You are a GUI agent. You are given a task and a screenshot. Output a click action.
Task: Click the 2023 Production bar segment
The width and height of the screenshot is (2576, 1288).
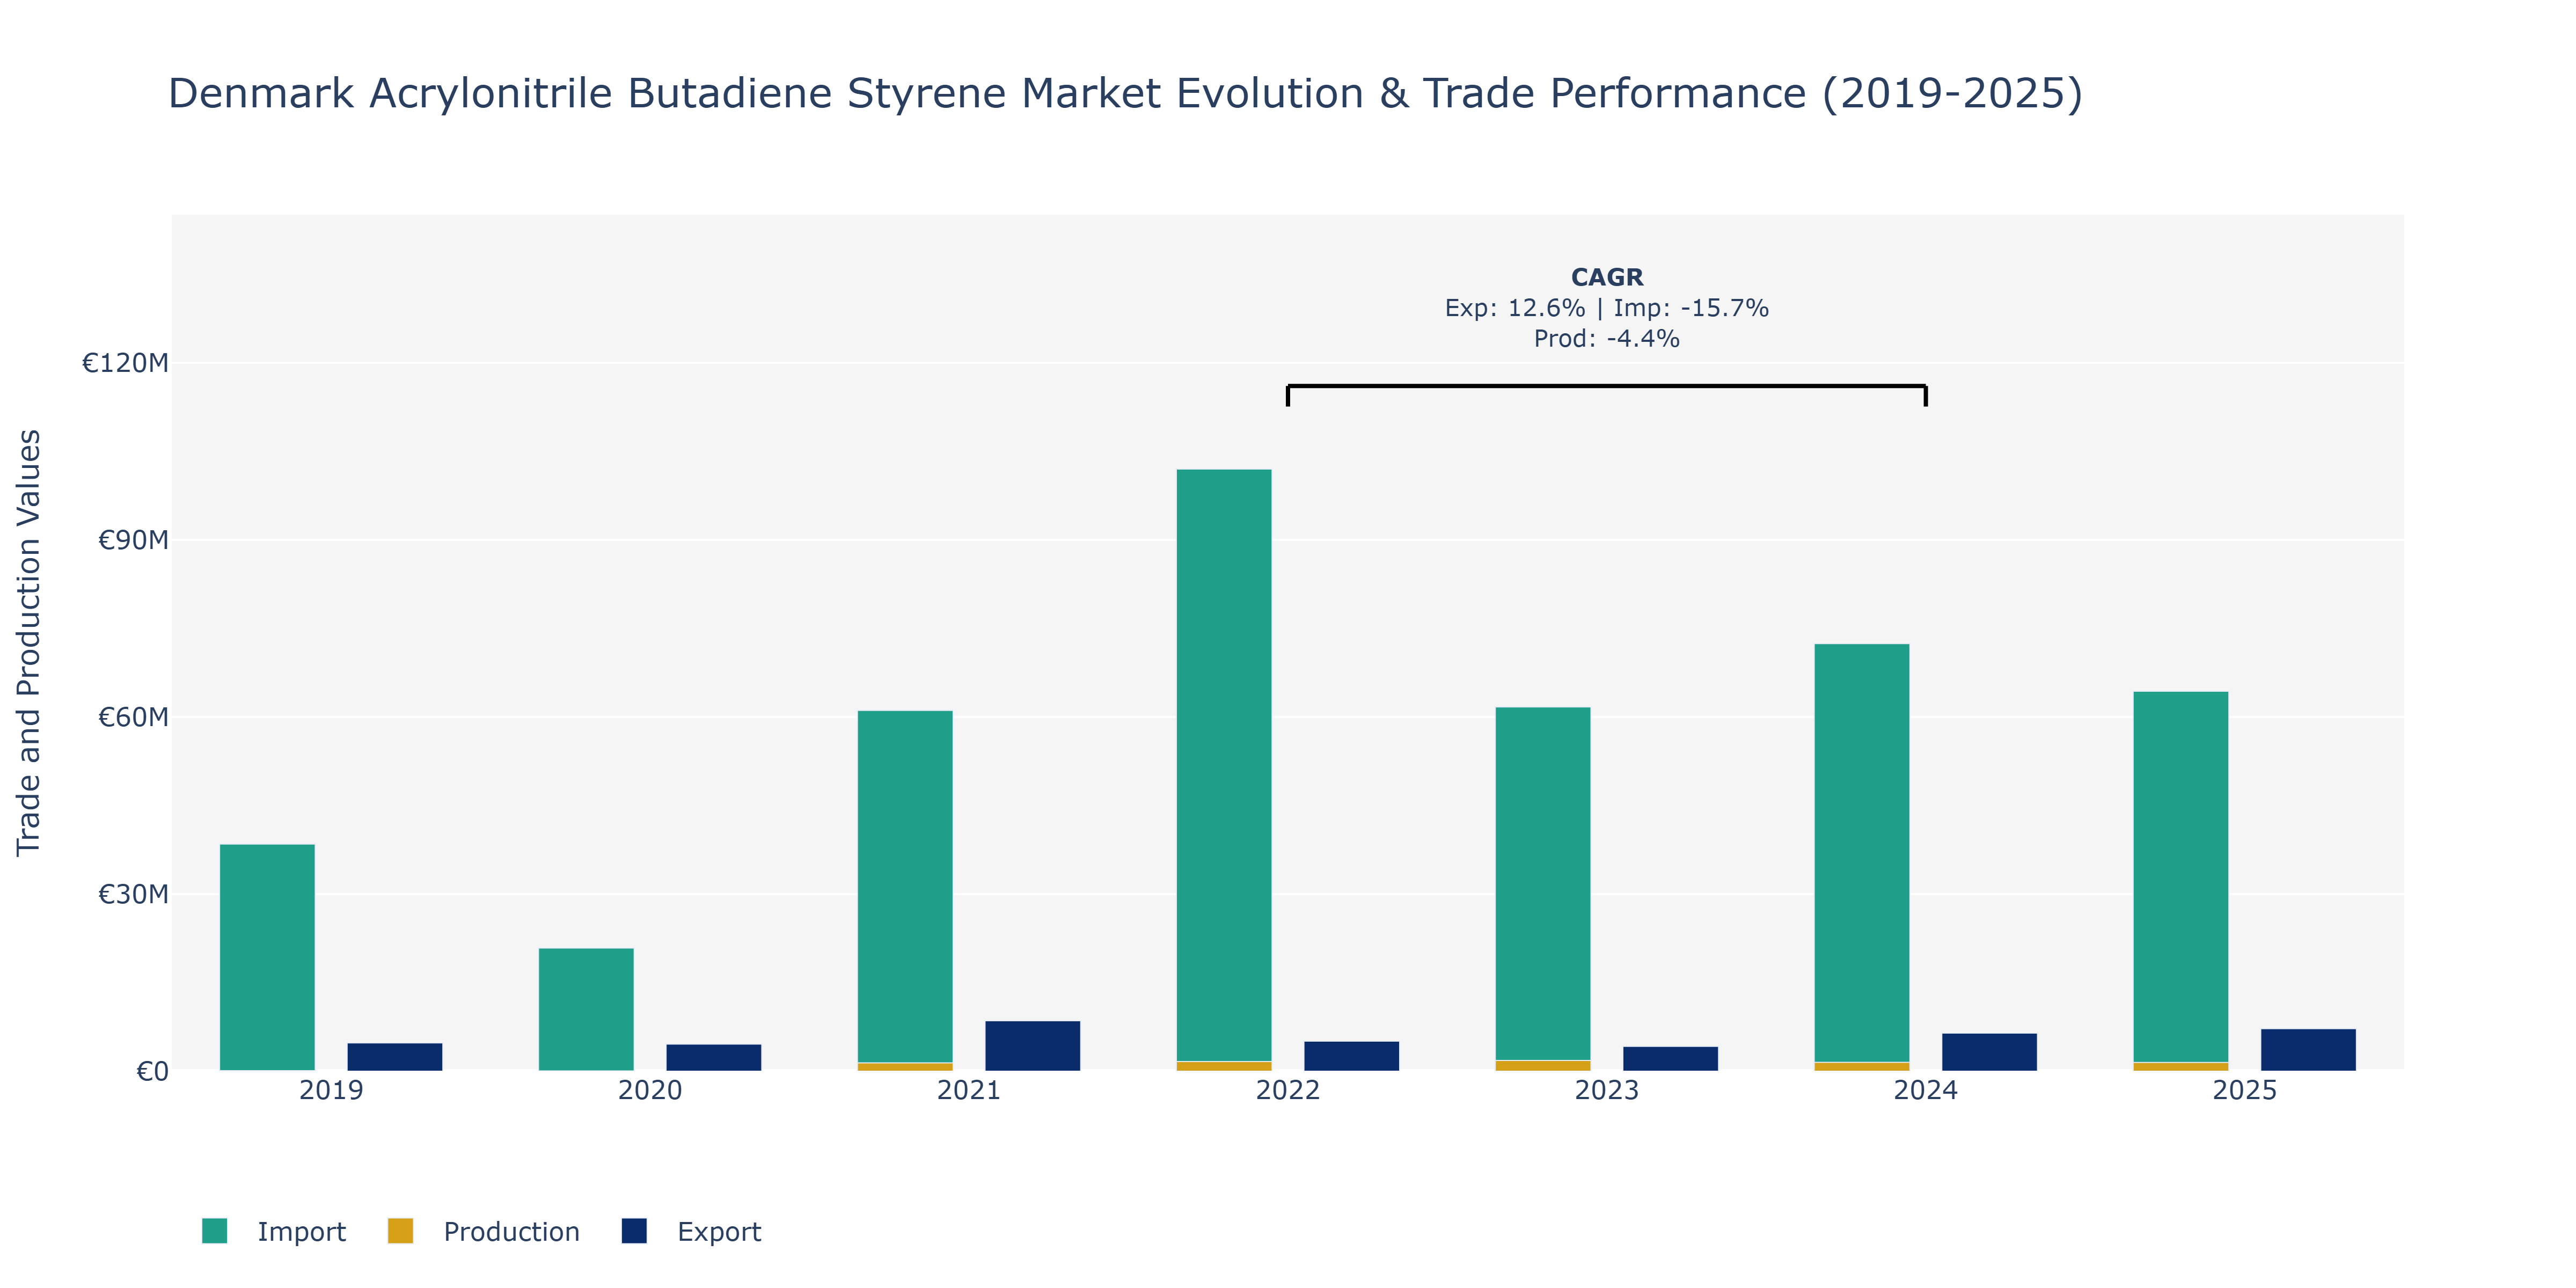click(x=1543, y=1066)
